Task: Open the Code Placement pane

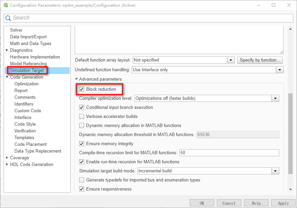Action: pyautogui.click(x=31, y=144)
